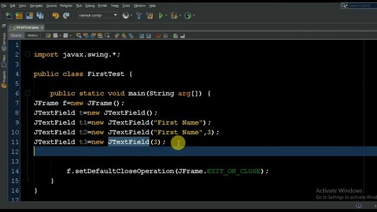Click the Find Next Occurrence icon
Viewport: 377px width, 212px height.
[x=93, y=36]
